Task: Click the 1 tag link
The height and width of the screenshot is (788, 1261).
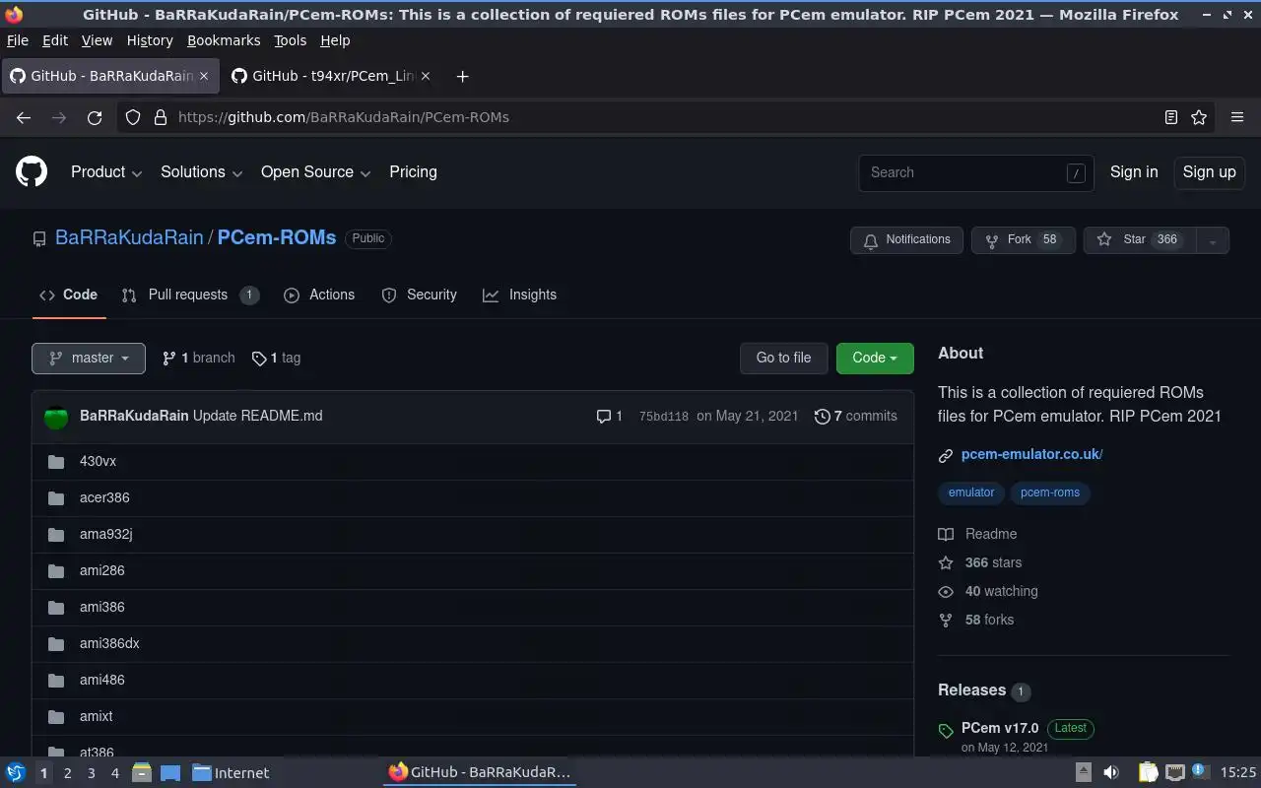Action: coord(276,359)
